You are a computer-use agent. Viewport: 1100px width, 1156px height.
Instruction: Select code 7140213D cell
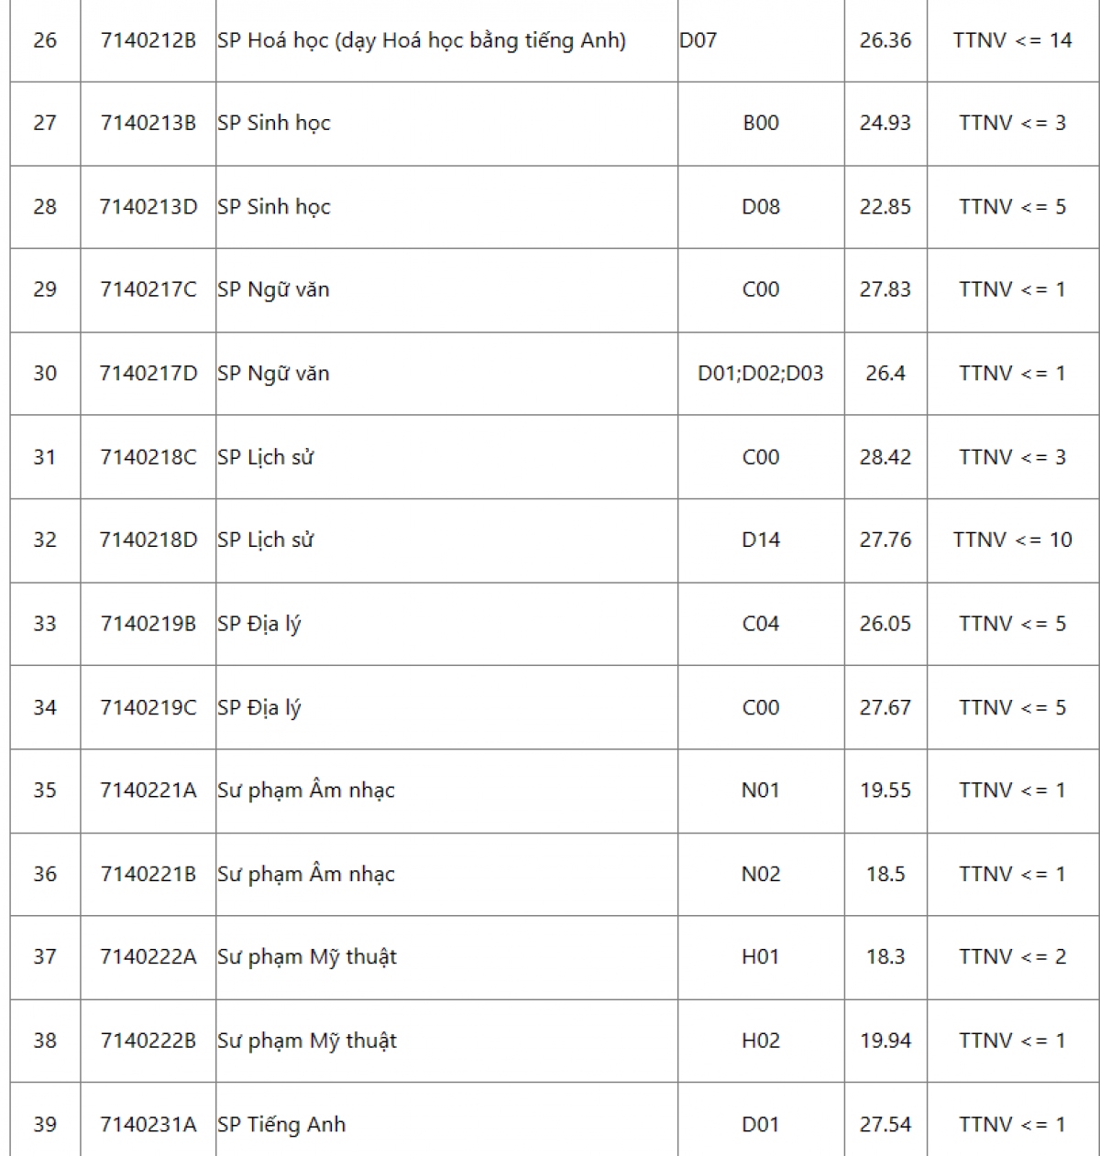148,207
